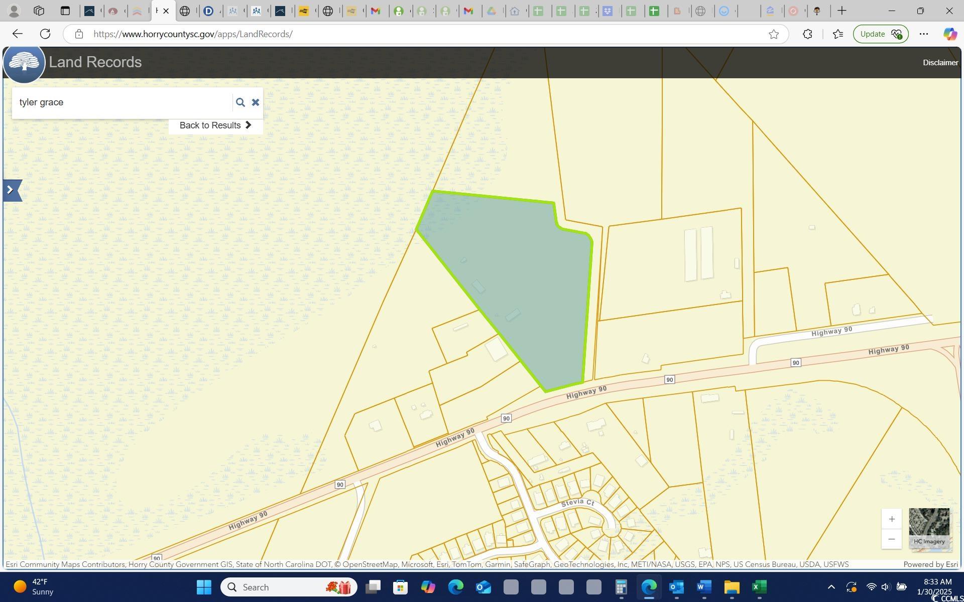This screenshot has width=964, height=602.
Task: Refresh the browser page
Action: [x=45, y=34]
